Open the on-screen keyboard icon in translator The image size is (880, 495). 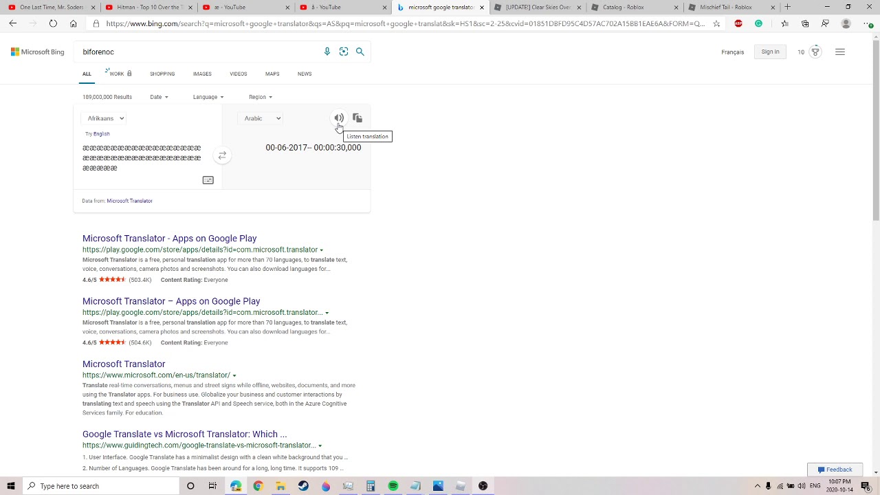pos(208,180)
